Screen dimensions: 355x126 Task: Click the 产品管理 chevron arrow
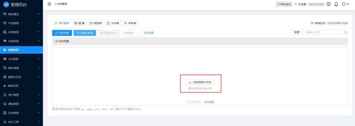(x=39, y=23)
